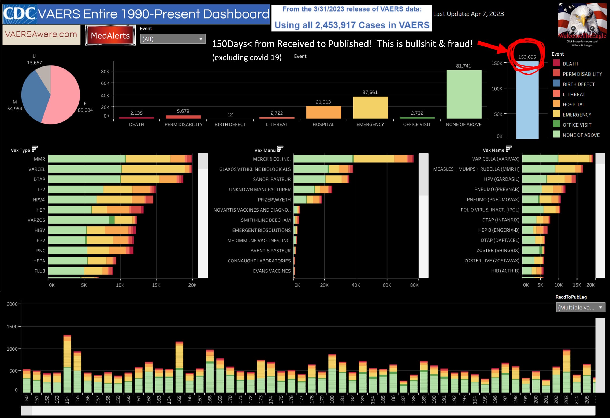This screenshot has width=610, height=418.
Task: Select the EMERGENCY legend swatch
Action: point(556,114)
